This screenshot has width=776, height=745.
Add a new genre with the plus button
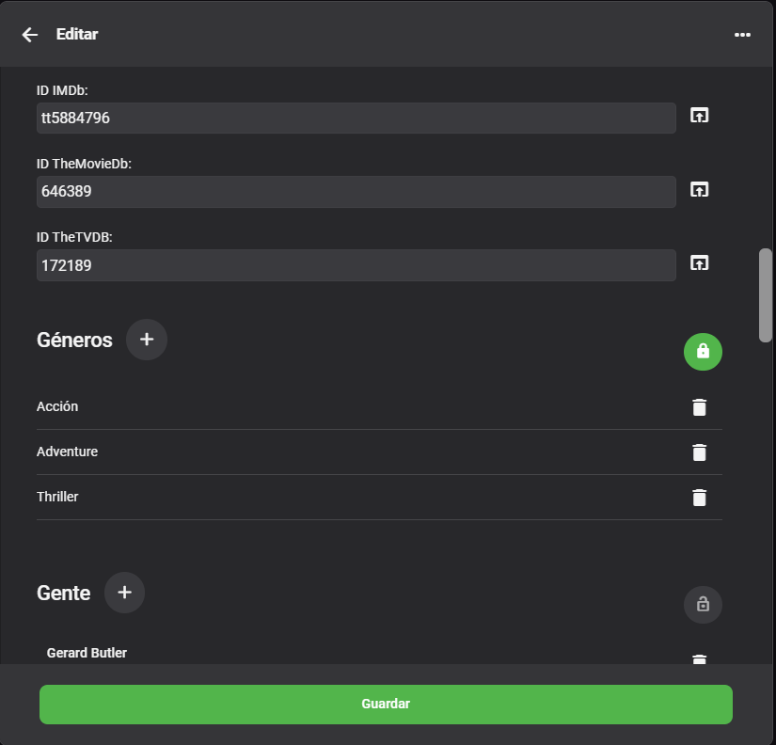[147, 340]
